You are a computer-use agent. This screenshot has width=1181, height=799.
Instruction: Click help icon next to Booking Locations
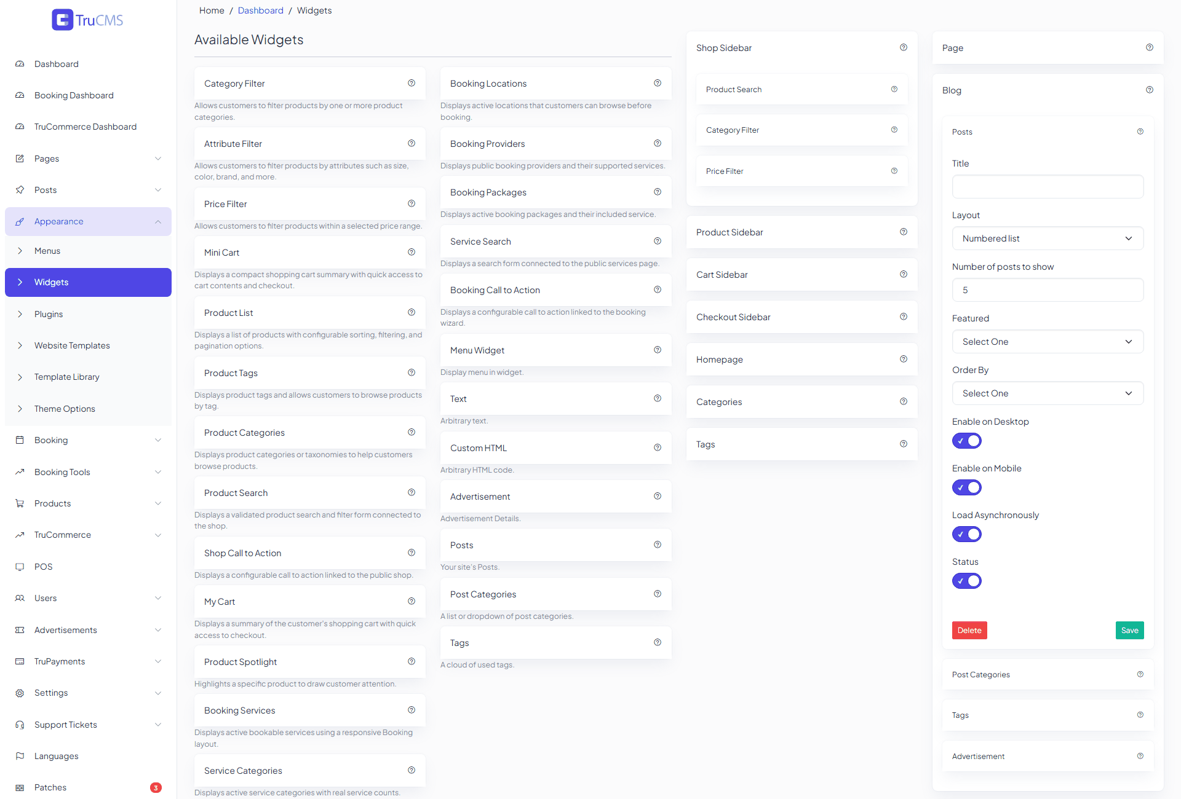658,83
